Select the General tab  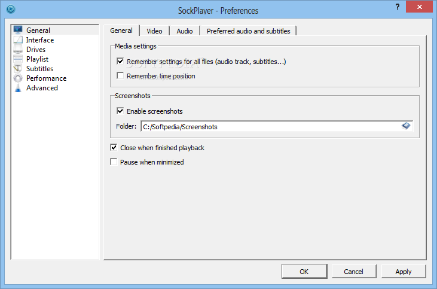click(x=121, y=31)
